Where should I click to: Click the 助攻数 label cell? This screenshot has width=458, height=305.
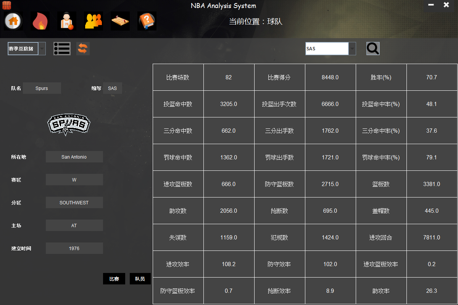[178, 211]
